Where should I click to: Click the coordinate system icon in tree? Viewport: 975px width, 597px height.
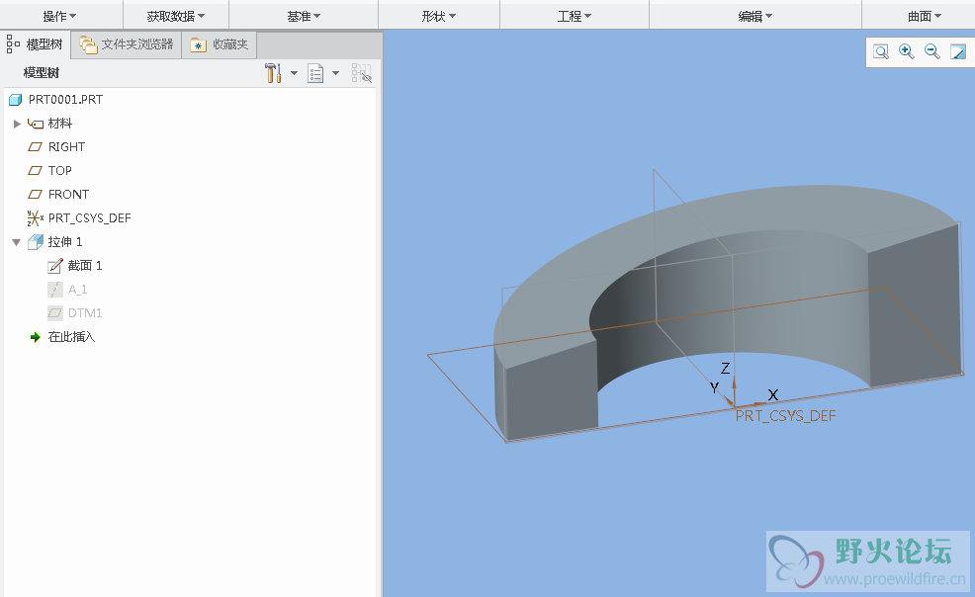[35, 218]
